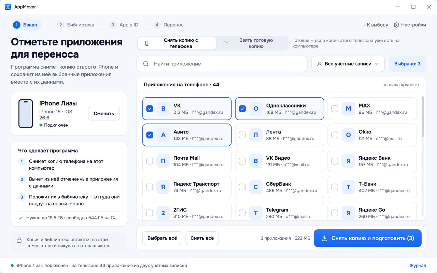
Task: Click 'Снять копию и подготовить (3)'
Action: [368, 238]
